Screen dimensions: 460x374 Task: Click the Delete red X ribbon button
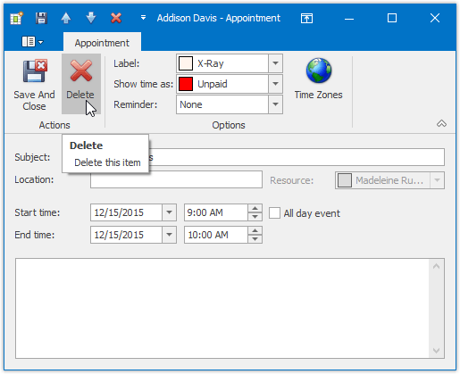[x=80, y=84]
